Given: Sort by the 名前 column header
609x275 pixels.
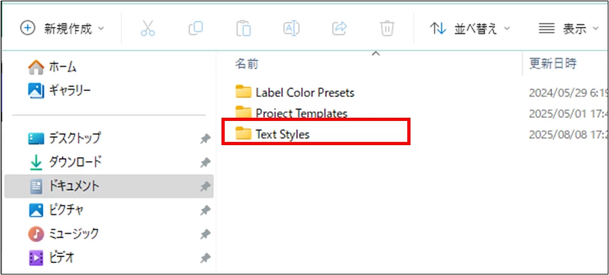Looking at the screenshot, I should coord(246,64).
